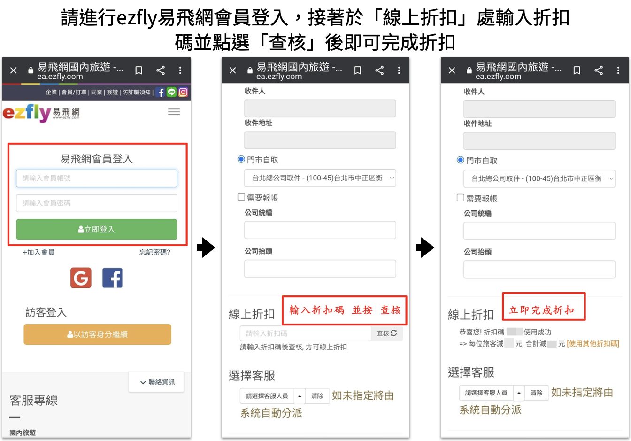The height and width of the screenshot is (441, 631).
Task: Click the Instagram icon in the top bar
Action: (183, 92)
